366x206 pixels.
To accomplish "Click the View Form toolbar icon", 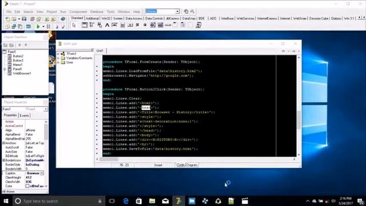I will pyautogui.click(x=14, y=27).
